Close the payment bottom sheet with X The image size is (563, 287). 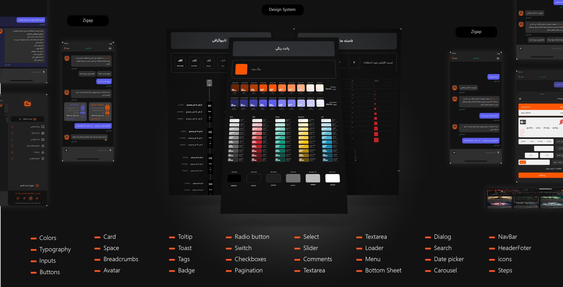tap(520, 99)
